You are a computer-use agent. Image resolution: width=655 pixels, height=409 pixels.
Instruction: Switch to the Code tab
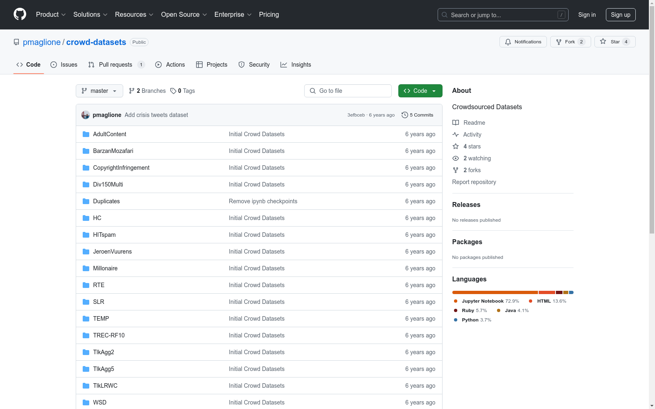pos(29,65)
